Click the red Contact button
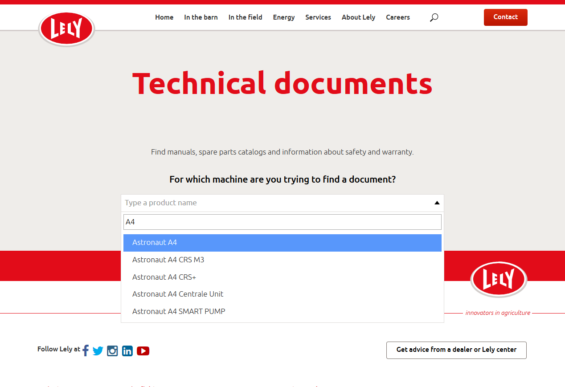The height and width of the screenshot is (387, 565). [506, 17]
